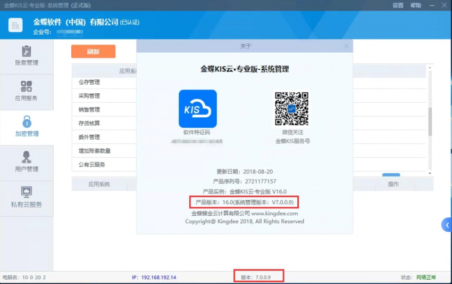Screen dimensions: 452x284
Task: Click the orange 刷新 button
Action: pos(93,52)
